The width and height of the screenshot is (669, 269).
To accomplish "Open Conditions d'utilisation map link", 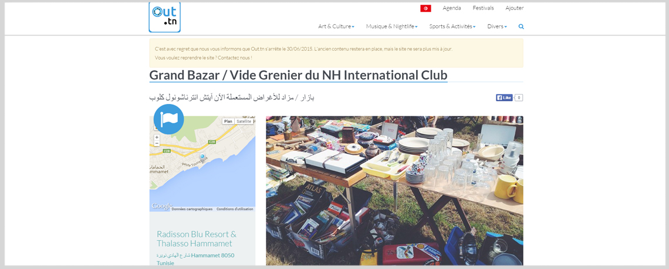I will (235, 209).
